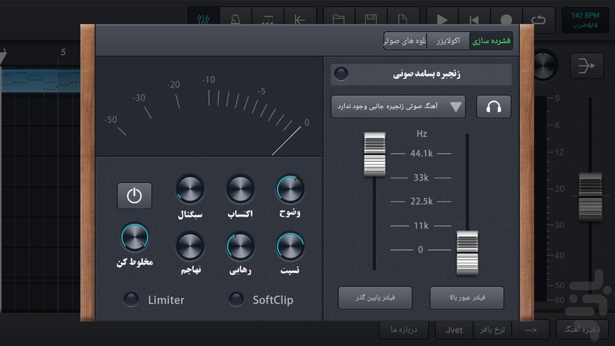Click the loop icon in top toolbar
Image resolution: width=615 pixels, height=346 pixels.
point(538,20)
